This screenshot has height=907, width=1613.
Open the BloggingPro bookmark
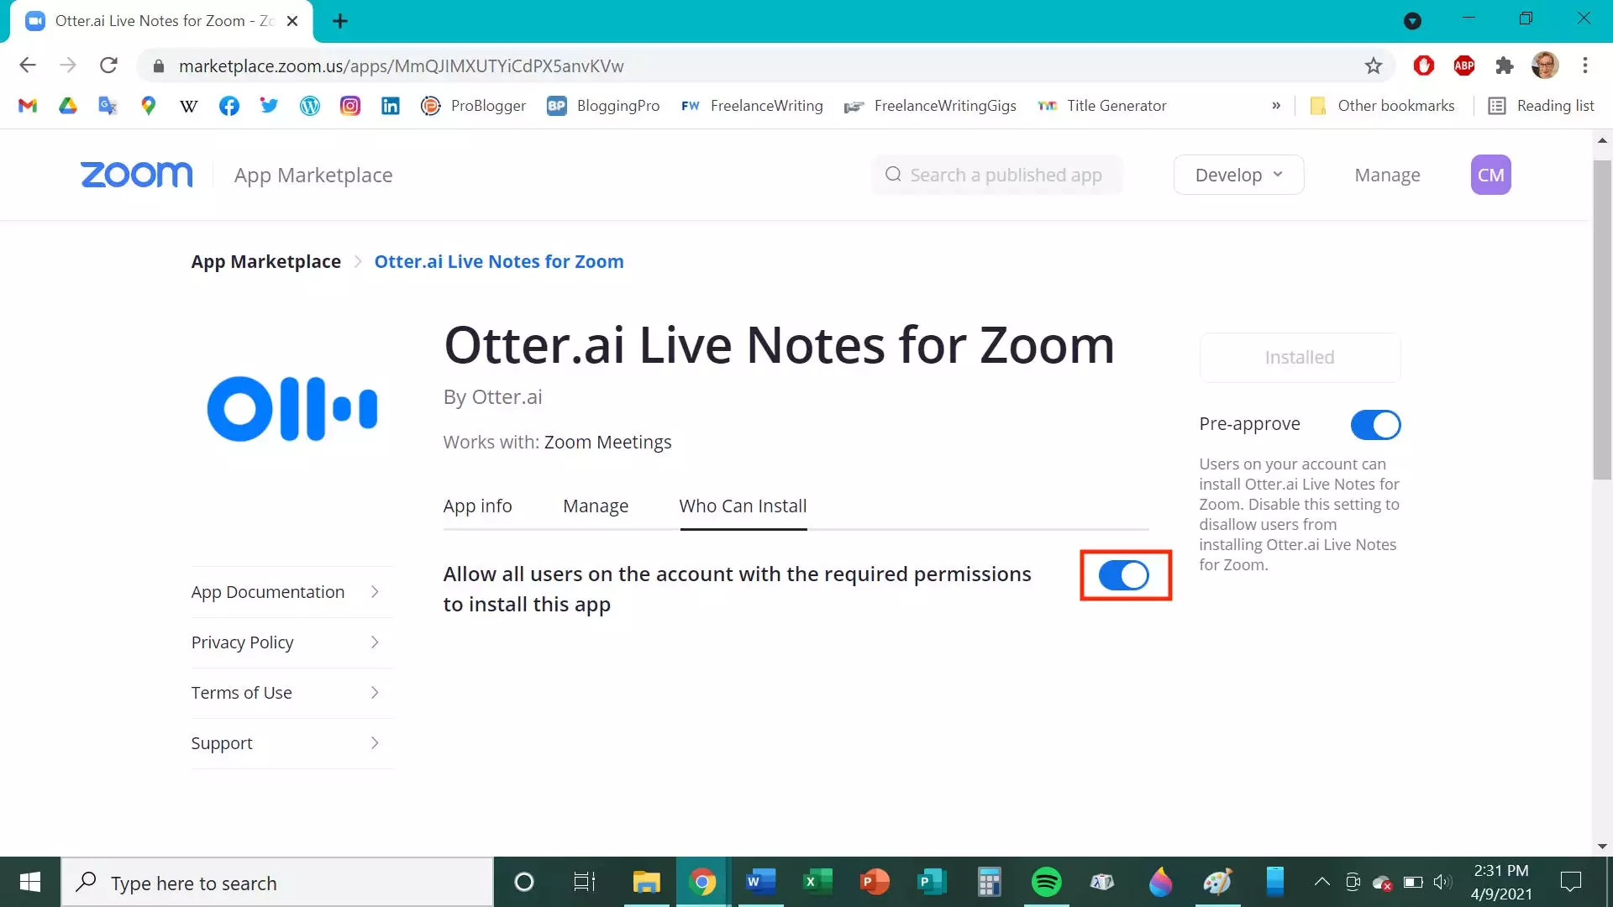click(603, 106)
